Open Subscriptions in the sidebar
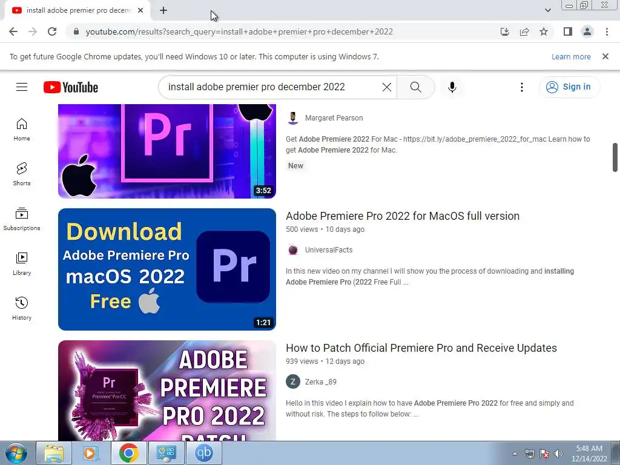The width and height of the screenshot is (620, 465). (22, 219)
